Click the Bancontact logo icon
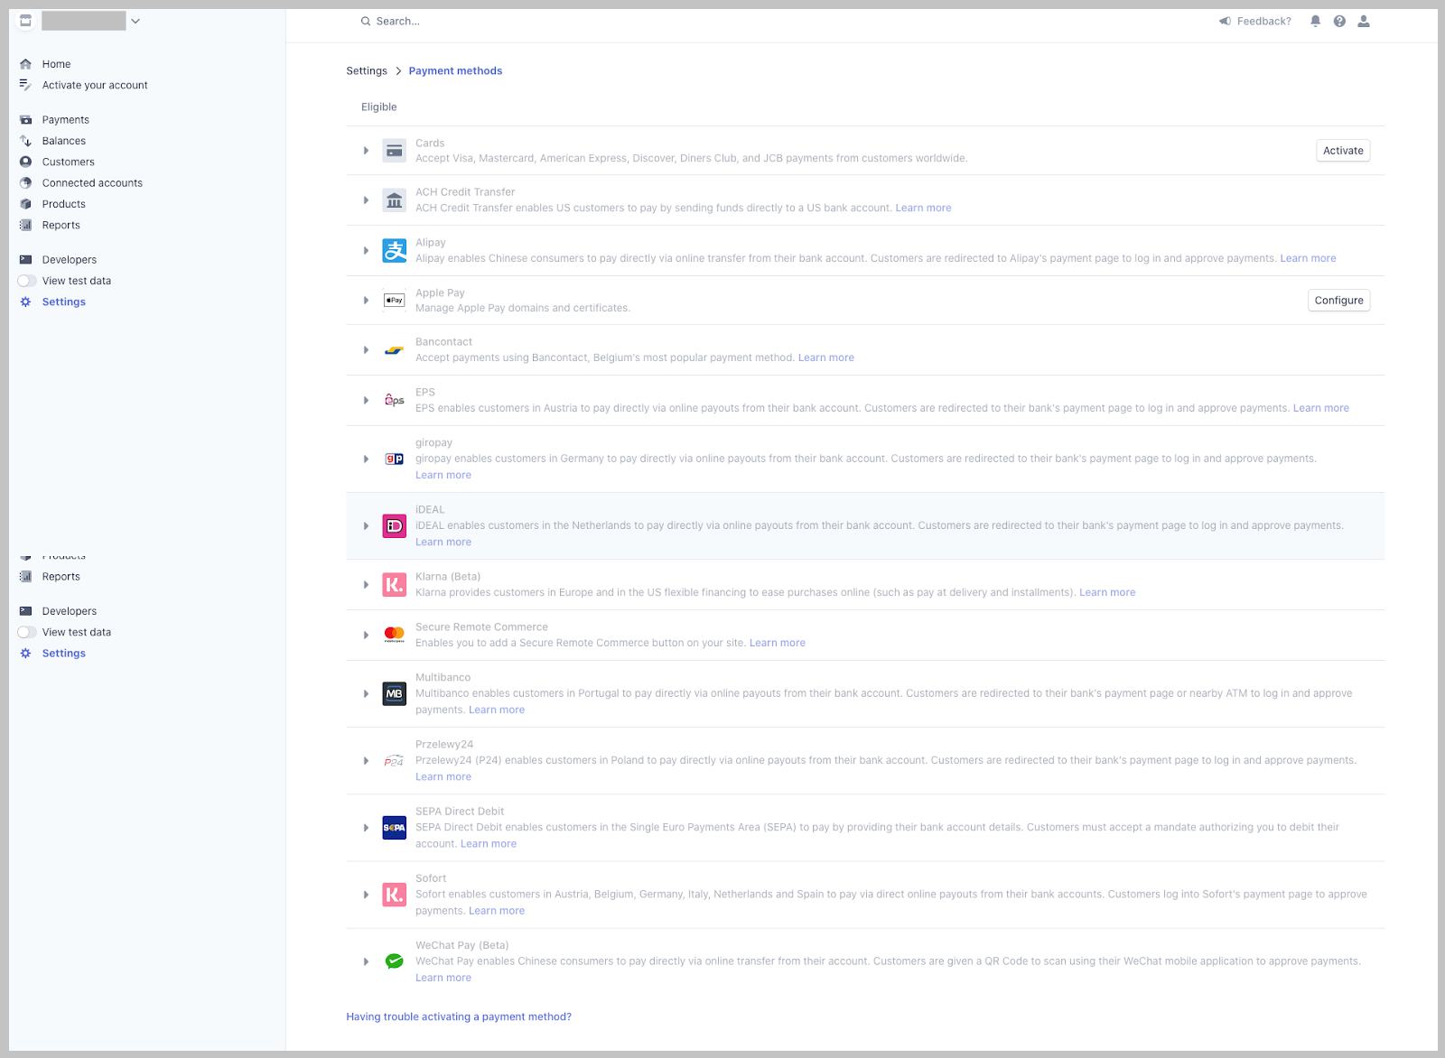This screenshot has width=1445, height=1058. point(395,350)
